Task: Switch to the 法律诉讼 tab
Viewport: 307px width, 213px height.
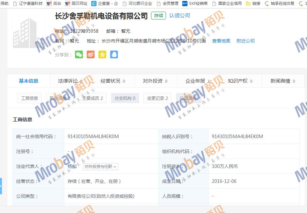Action: 70,81
